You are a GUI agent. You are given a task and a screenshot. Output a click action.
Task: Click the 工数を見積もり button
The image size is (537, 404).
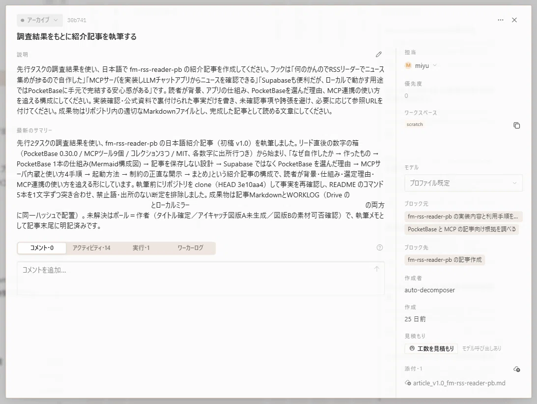[431, 348]
